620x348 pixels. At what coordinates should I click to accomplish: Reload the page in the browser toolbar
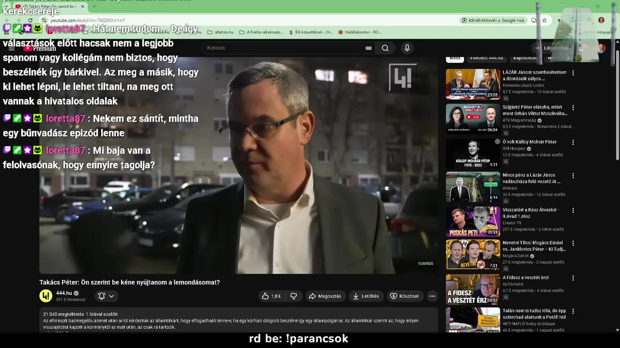(30, 20)
